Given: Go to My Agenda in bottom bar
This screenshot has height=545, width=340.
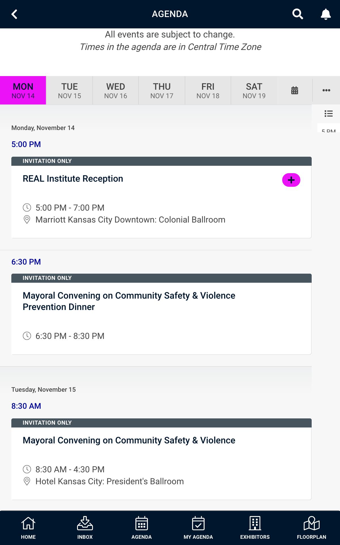Looking at the screenshot, I should (198, 528).
